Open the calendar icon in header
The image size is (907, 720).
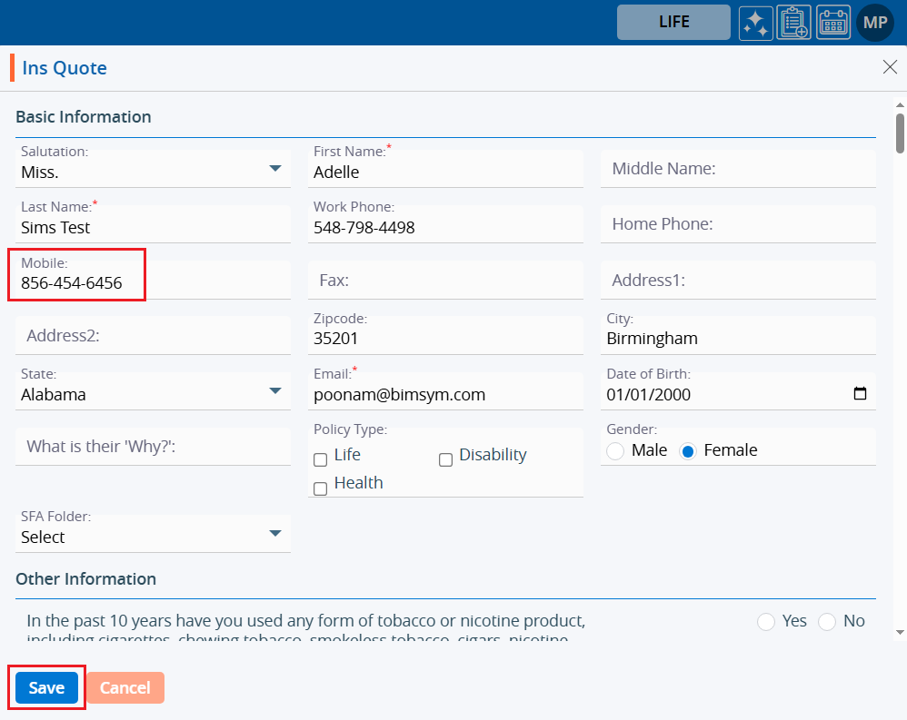(x=832, y=23)
